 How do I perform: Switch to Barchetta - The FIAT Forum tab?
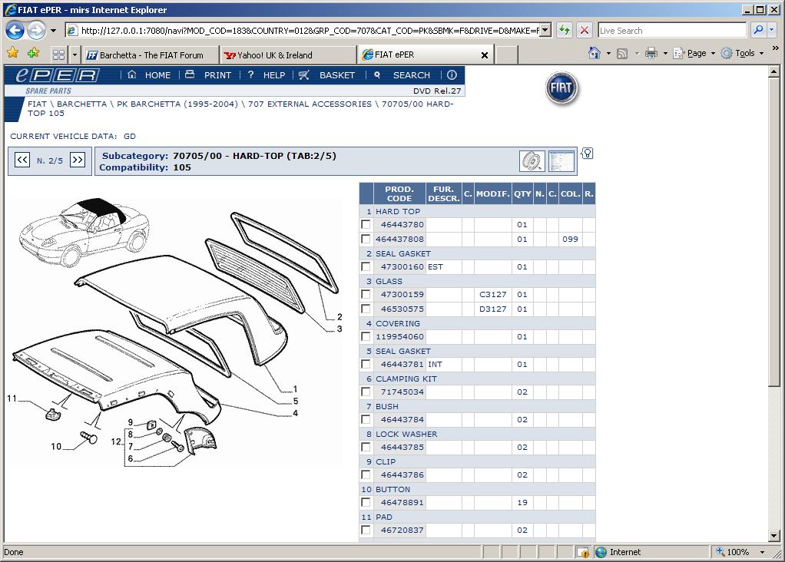(x=151, y=55)
